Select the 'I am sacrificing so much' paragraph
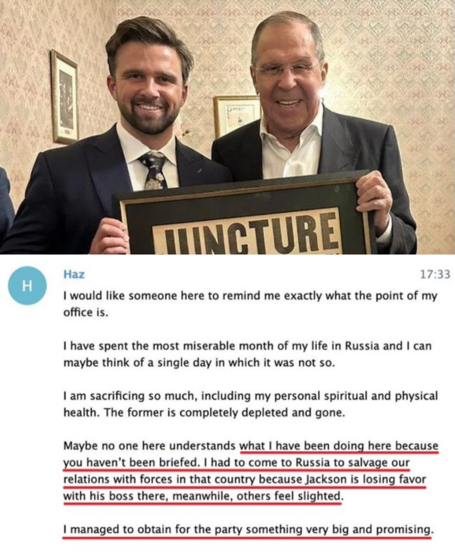This screenshot has height=552, width=455. coord(251,404)
